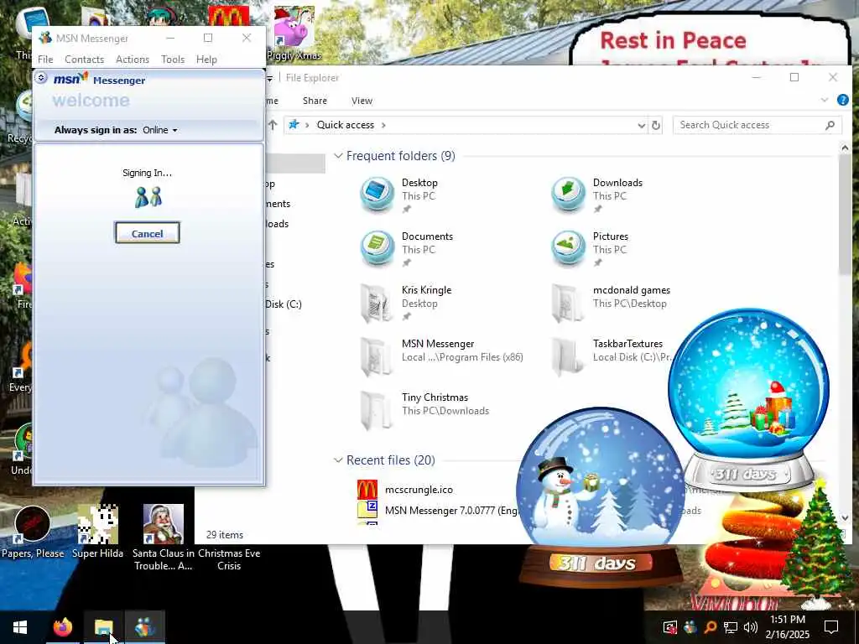Open the Actions menu in MSN Messenger

(x=132, y=60)
